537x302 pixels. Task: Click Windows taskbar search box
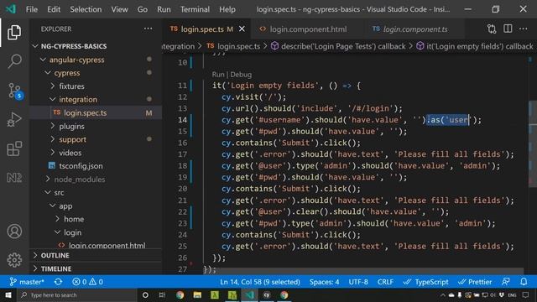[x=77, y=294]
